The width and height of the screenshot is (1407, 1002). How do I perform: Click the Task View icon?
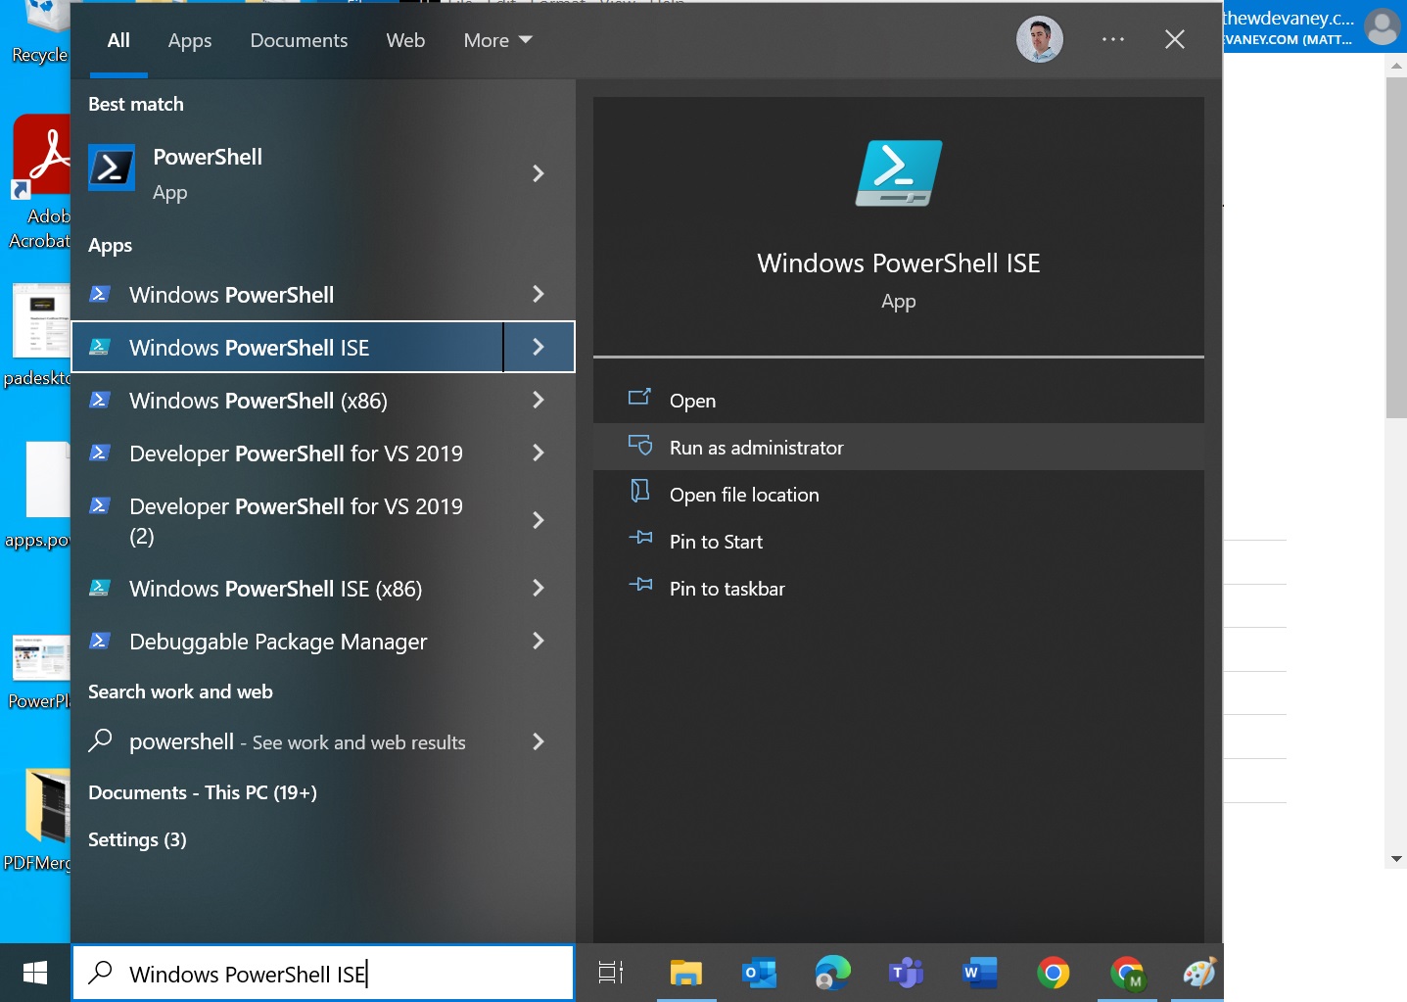coord(609,973)
